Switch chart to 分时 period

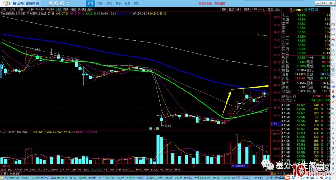[4, 9]
